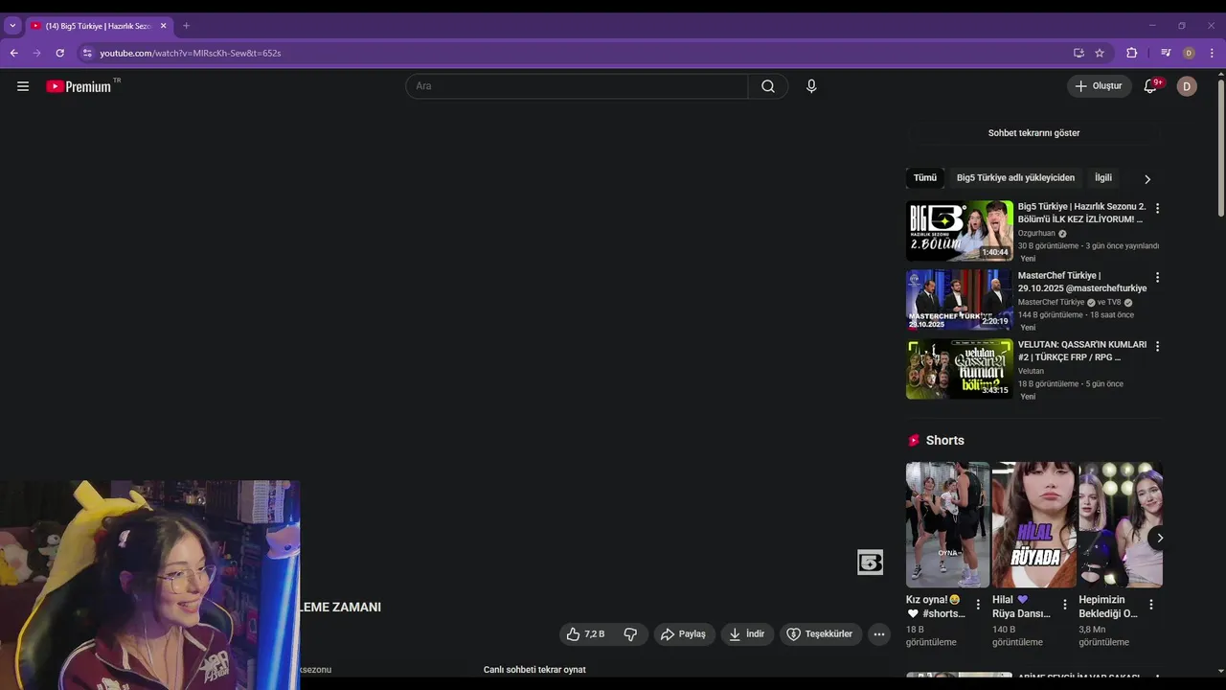This screenshot has width=1226, height=690.
Task: Open VELUTAN Qassar'ın Kumları thumbnail
Action: tap(960, 369)
